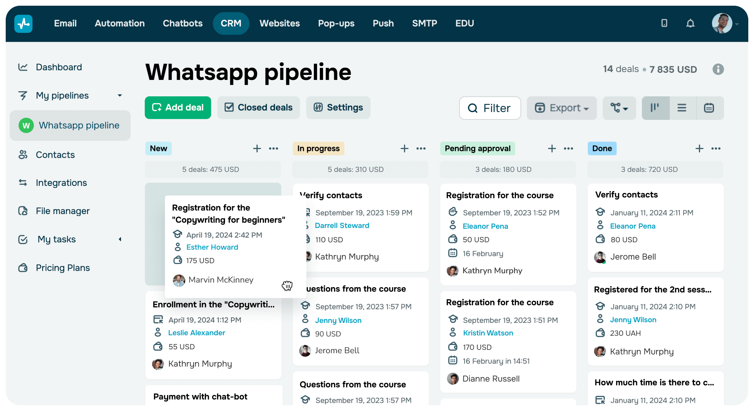Image resolution: width=754 pixels, height=411 pixels.
Task: Switch to kanban board view
Action: (655, 108)
